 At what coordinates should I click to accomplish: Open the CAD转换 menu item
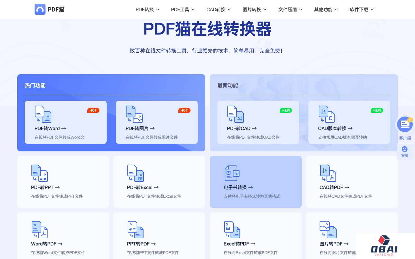pos(218,9)
